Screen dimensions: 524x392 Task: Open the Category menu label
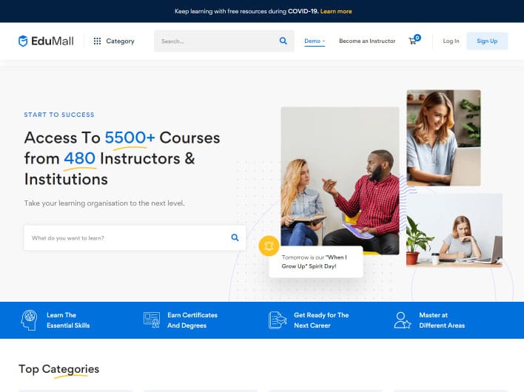tap(121, 41)
